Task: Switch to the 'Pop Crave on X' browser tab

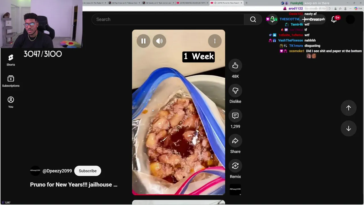Action: click(x=125, y=3)
